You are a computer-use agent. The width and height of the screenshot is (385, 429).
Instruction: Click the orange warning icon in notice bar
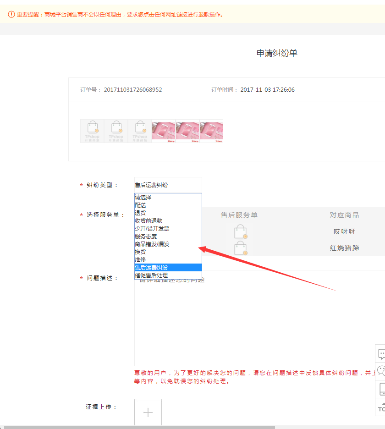pos(11,14)
